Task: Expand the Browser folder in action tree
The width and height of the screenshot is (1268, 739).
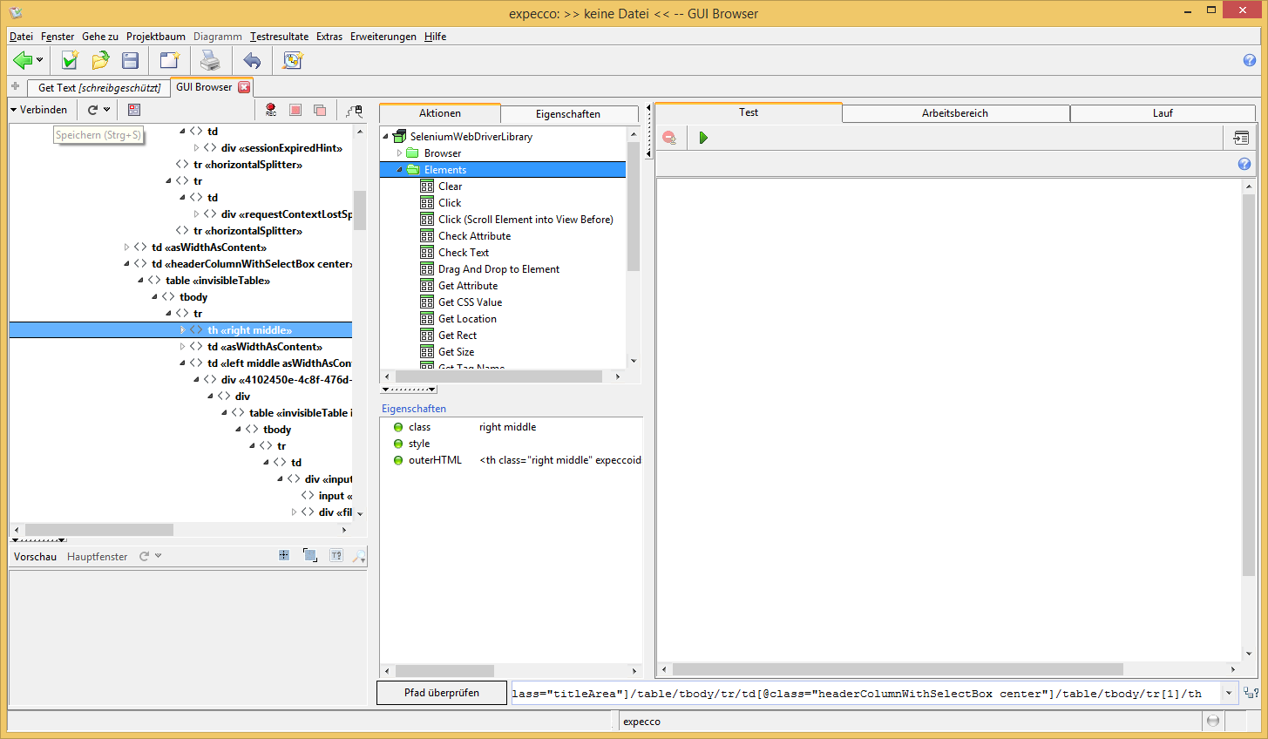Action: tap(400, 153)
